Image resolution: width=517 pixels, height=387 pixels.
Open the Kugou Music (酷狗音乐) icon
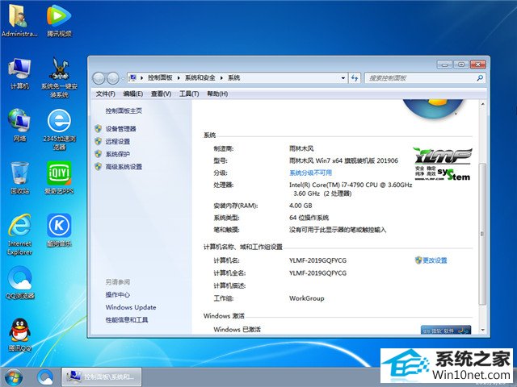[59, 227]
